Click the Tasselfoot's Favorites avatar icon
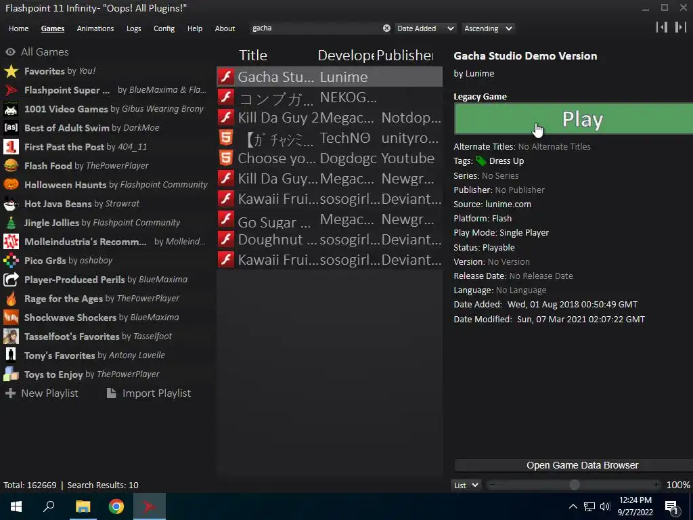 pyautogui.click(x=11, y=337)
